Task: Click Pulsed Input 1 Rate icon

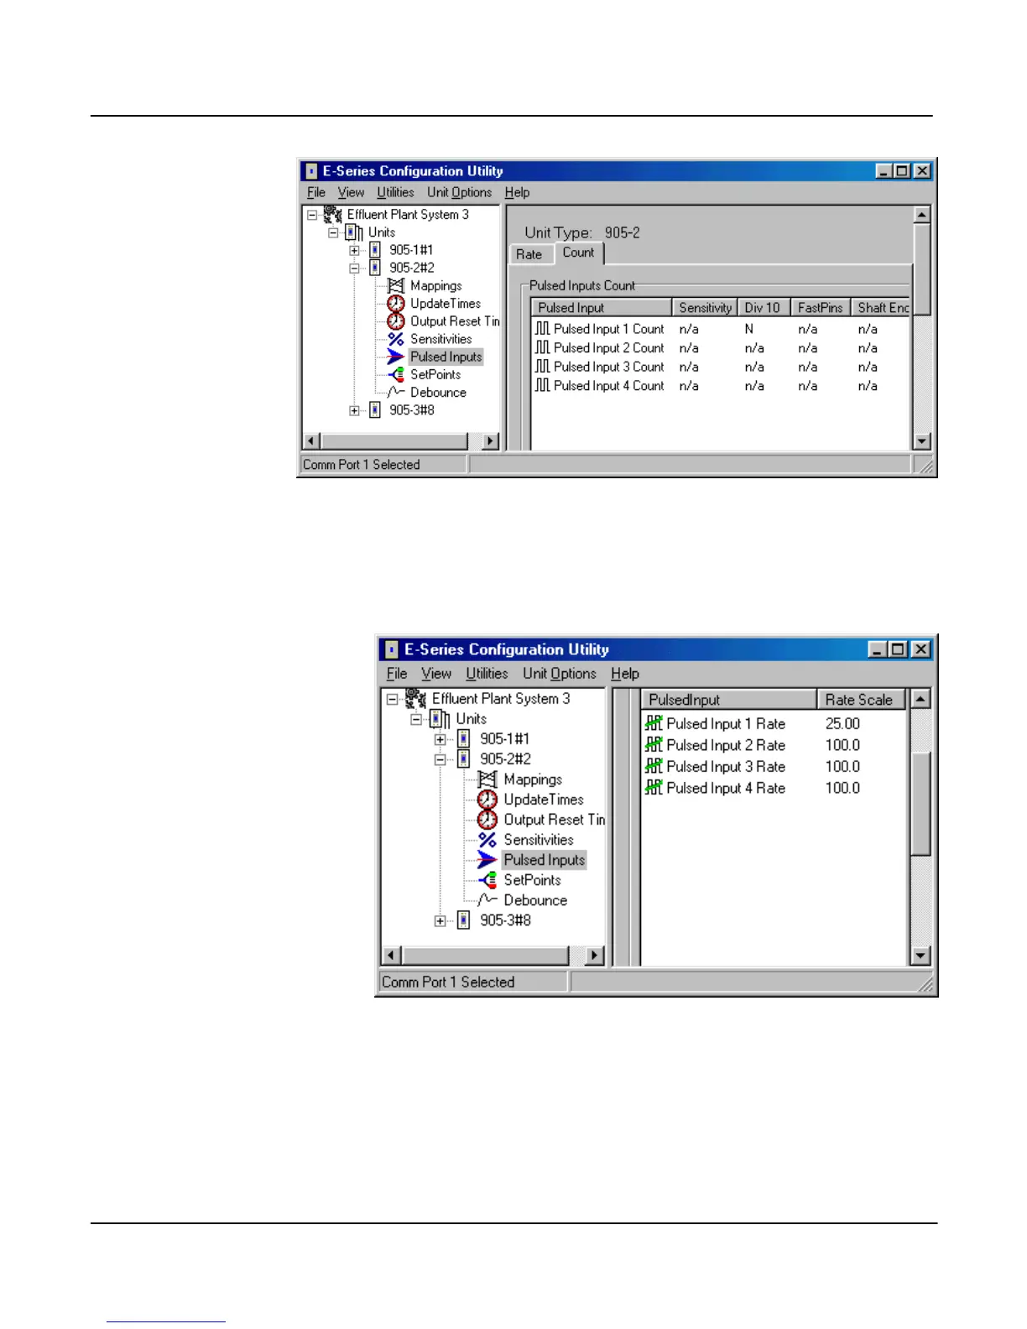Action: (x=654, y=723)
